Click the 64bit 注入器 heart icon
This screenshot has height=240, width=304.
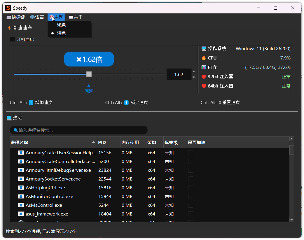(203, 86)
